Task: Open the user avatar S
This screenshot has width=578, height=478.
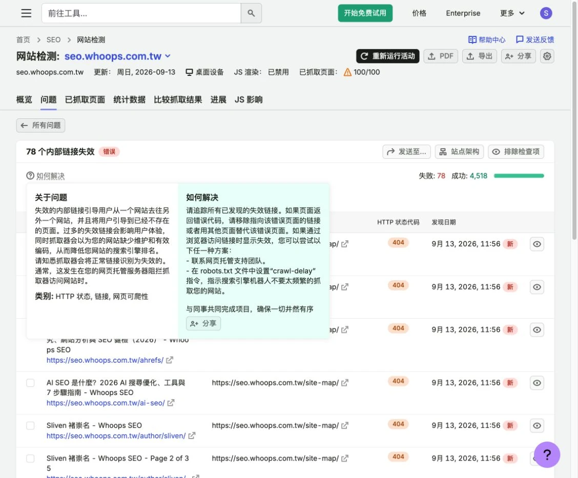Action: pyautogui.click(x=546, y=13)
